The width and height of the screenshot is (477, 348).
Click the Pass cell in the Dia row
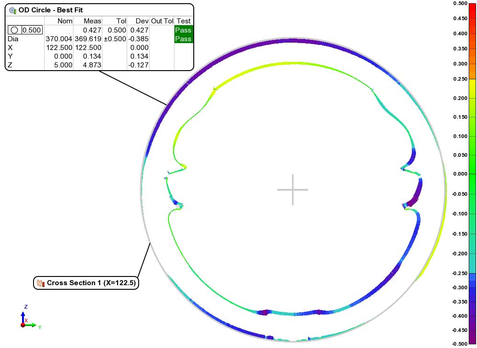point(184,39)
